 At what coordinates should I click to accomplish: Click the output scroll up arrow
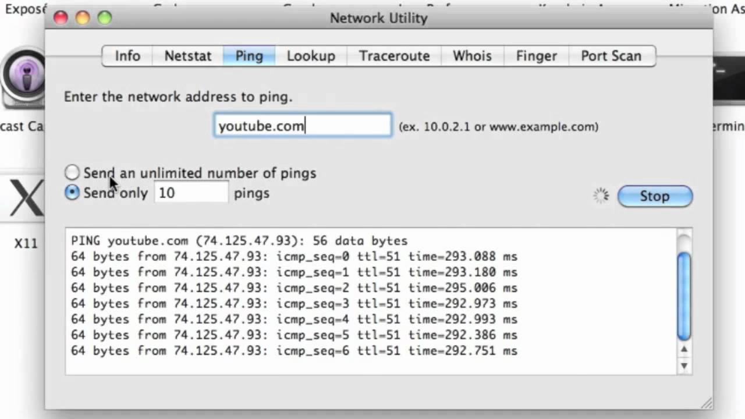684,349
